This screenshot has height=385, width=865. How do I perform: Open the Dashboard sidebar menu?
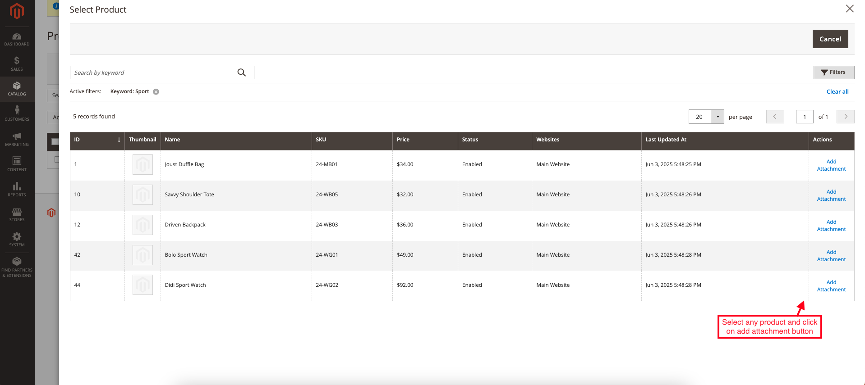[17, 39]
